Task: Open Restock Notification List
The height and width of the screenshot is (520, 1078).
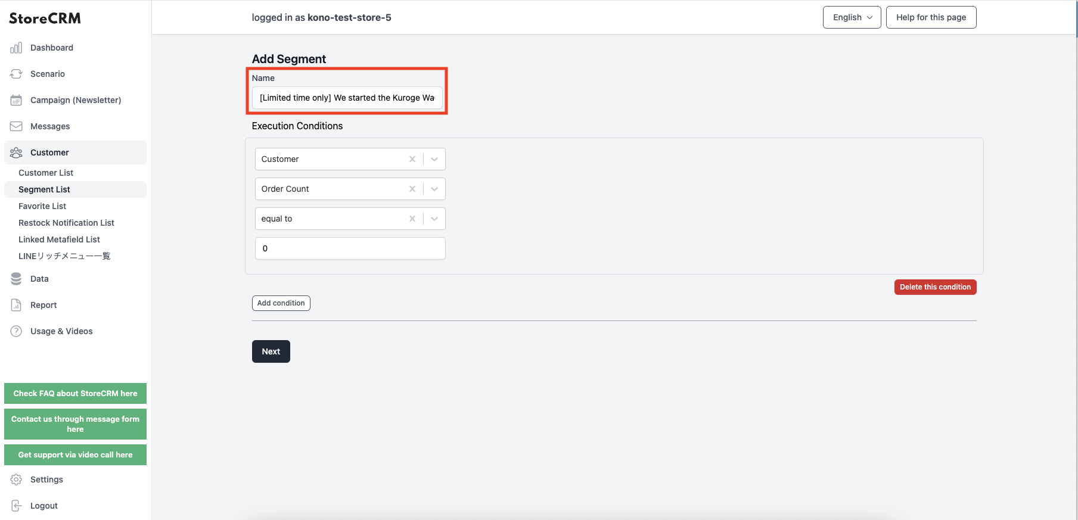Action: [75, 223]
